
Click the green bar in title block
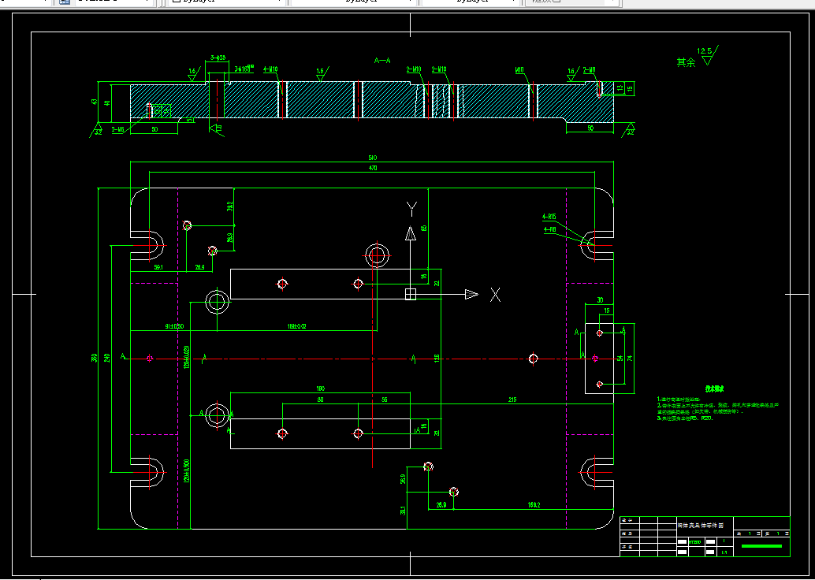[761, 546]
